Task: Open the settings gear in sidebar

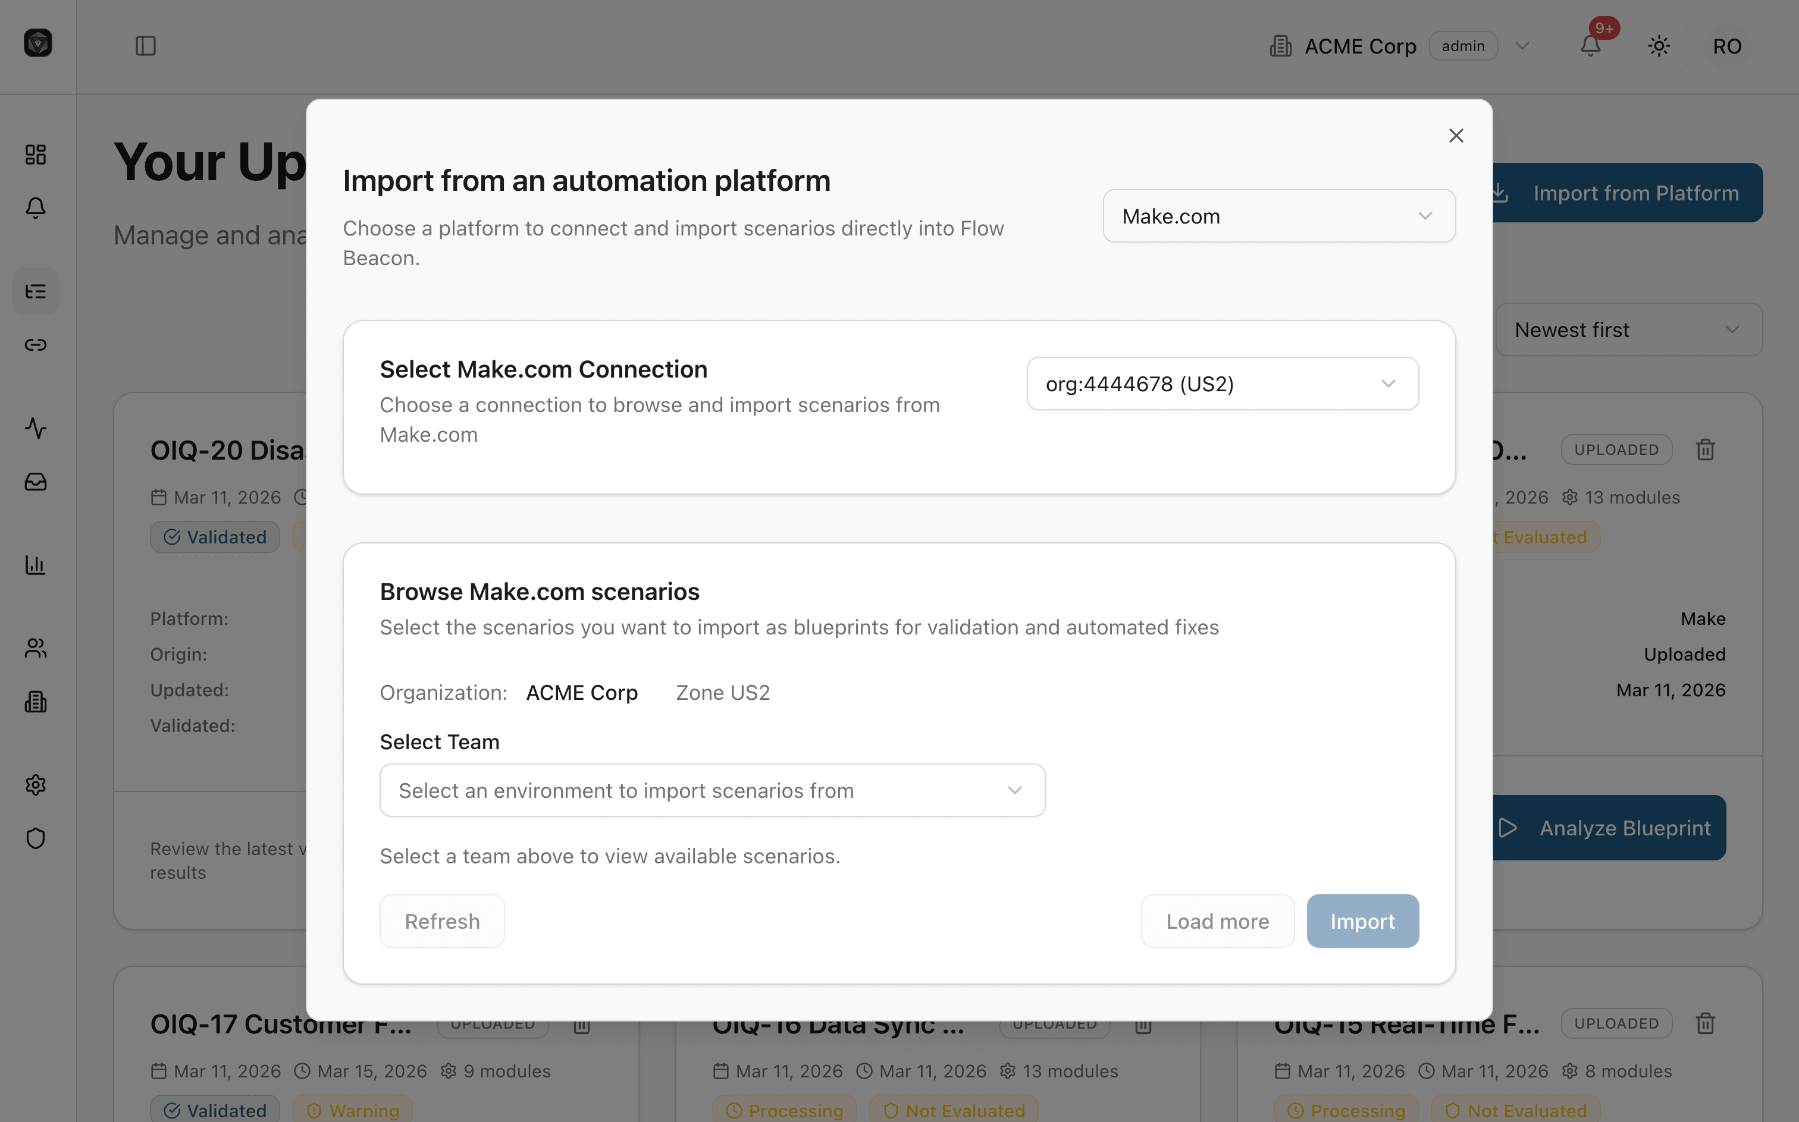Action: coord(36,784)
